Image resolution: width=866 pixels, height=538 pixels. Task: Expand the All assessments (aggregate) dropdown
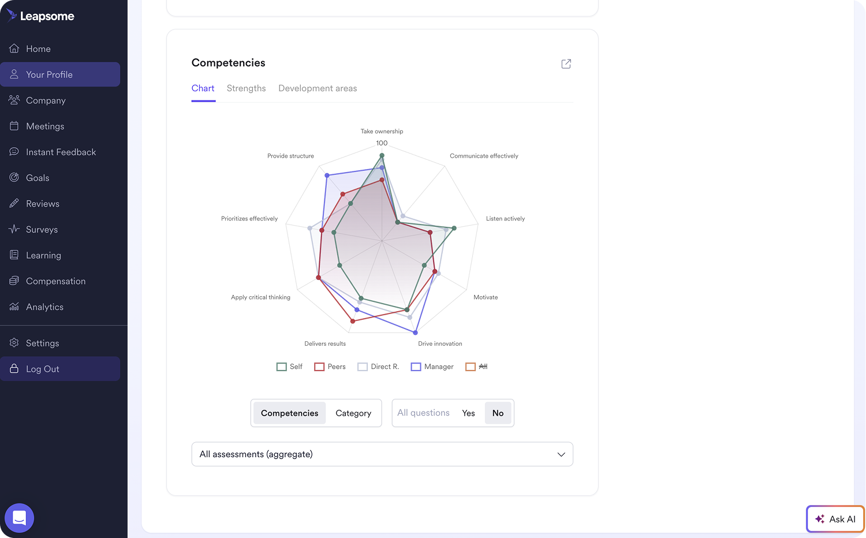point(382,454)
